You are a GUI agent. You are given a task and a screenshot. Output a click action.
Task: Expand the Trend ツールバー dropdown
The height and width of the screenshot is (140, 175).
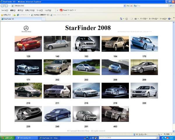click(x=75, y=10)
